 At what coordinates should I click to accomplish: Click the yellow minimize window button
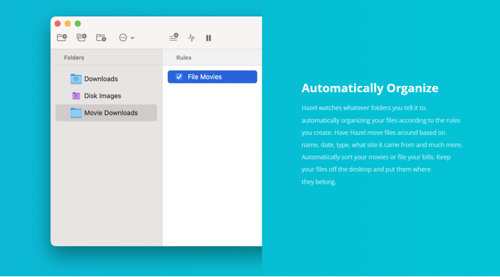pyautogui.click(x=68, y=24)
